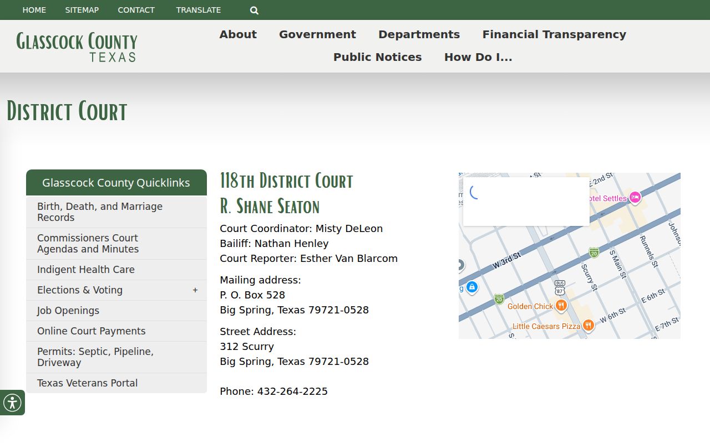Open the Financial Transparency menu
Image resolution: width=710 pixels, height=443 pixels.
click(x=554, y=34)
